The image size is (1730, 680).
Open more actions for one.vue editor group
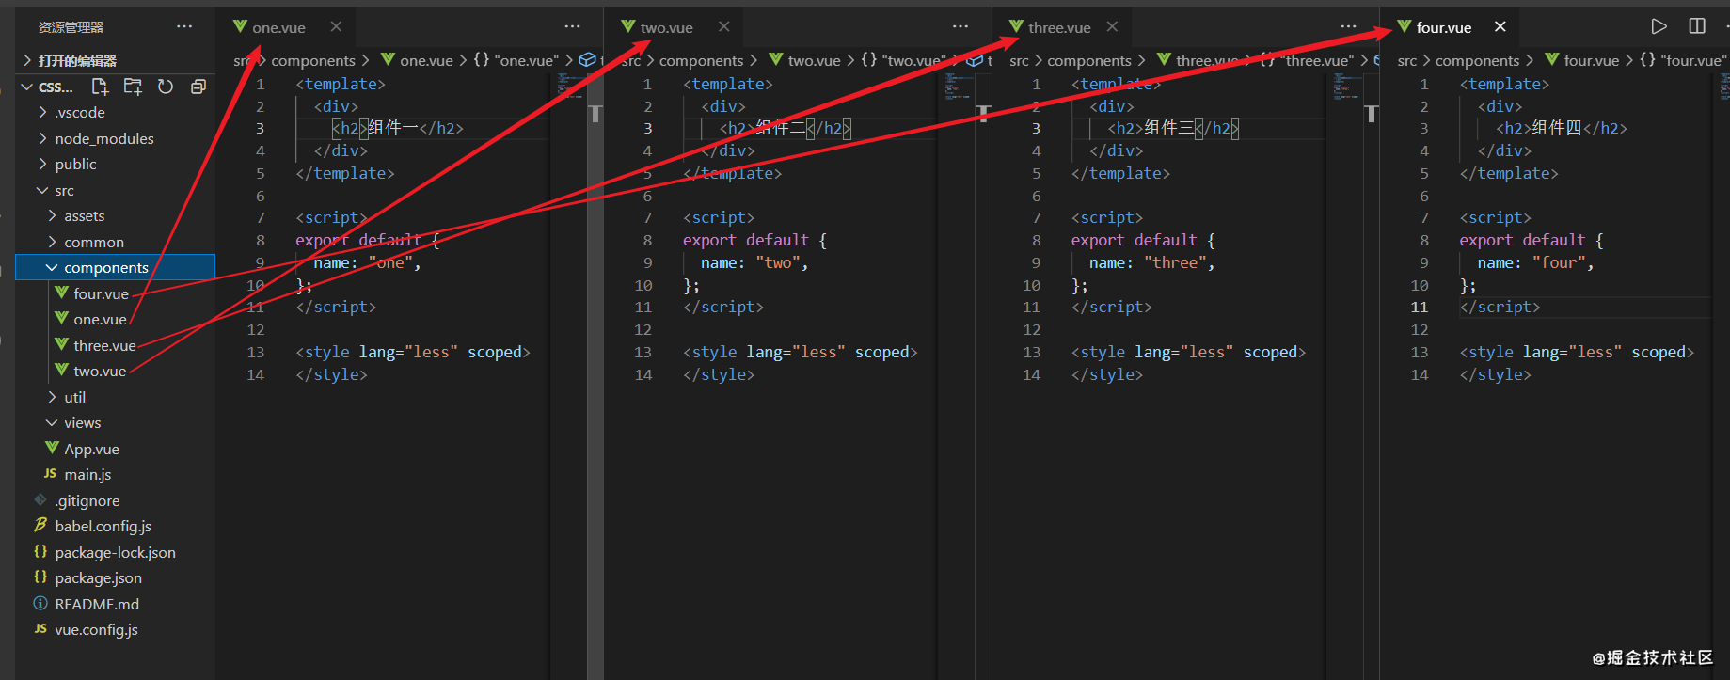click(x=572, y=26)
